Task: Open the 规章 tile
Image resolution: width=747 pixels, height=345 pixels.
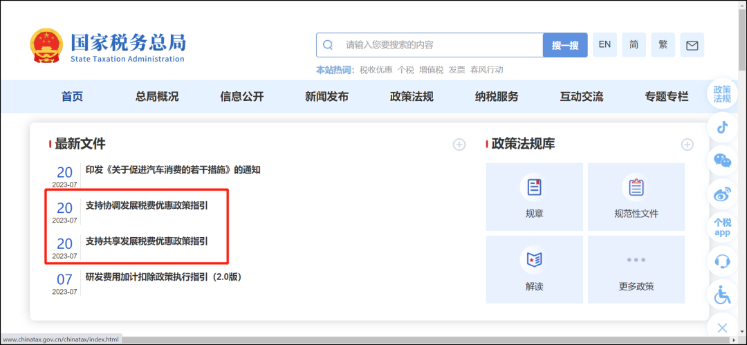Action: pos(535,197)
